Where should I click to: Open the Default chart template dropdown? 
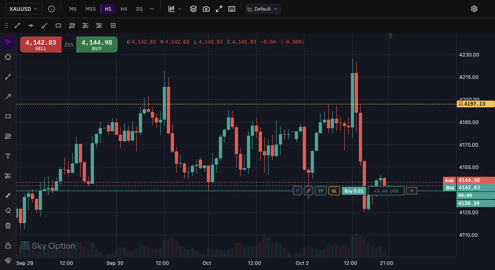click(263, 9)
